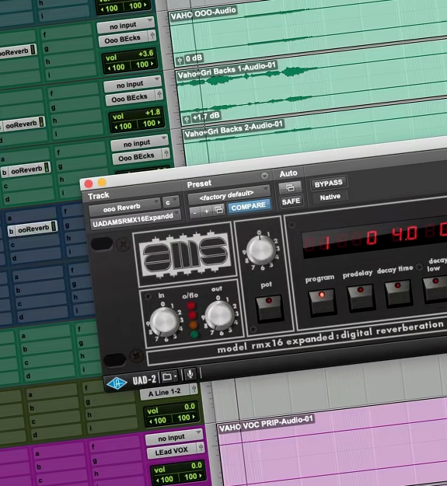Open the A Line 1-2 output selector

click(164, 393)
